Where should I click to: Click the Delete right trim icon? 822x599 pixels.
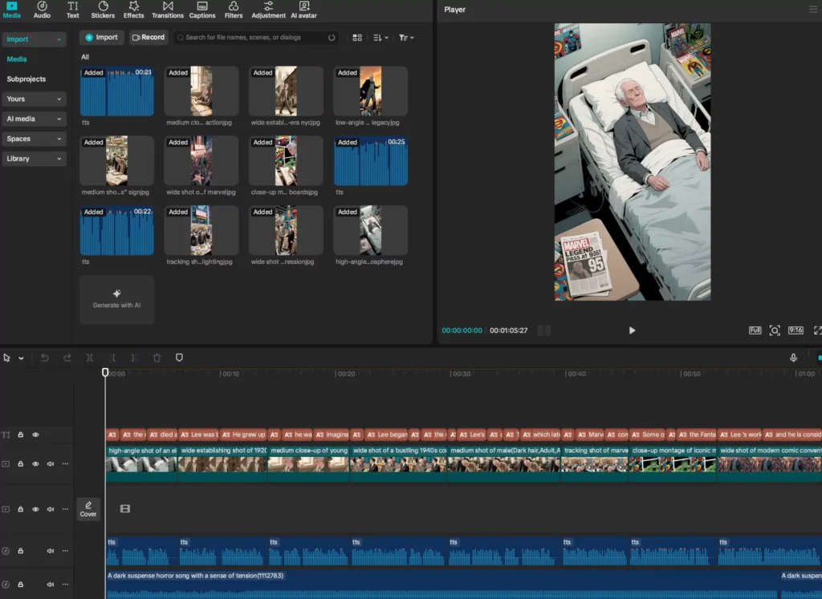(x=134, y=358)
